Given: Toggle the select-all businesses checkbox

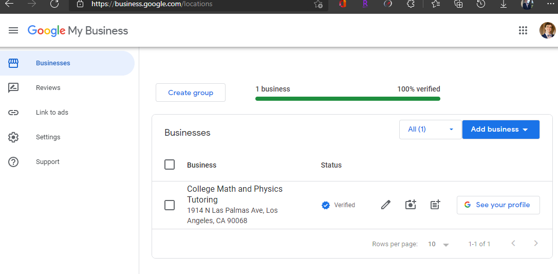Looking at the screenshot, I should pos(170,165).
